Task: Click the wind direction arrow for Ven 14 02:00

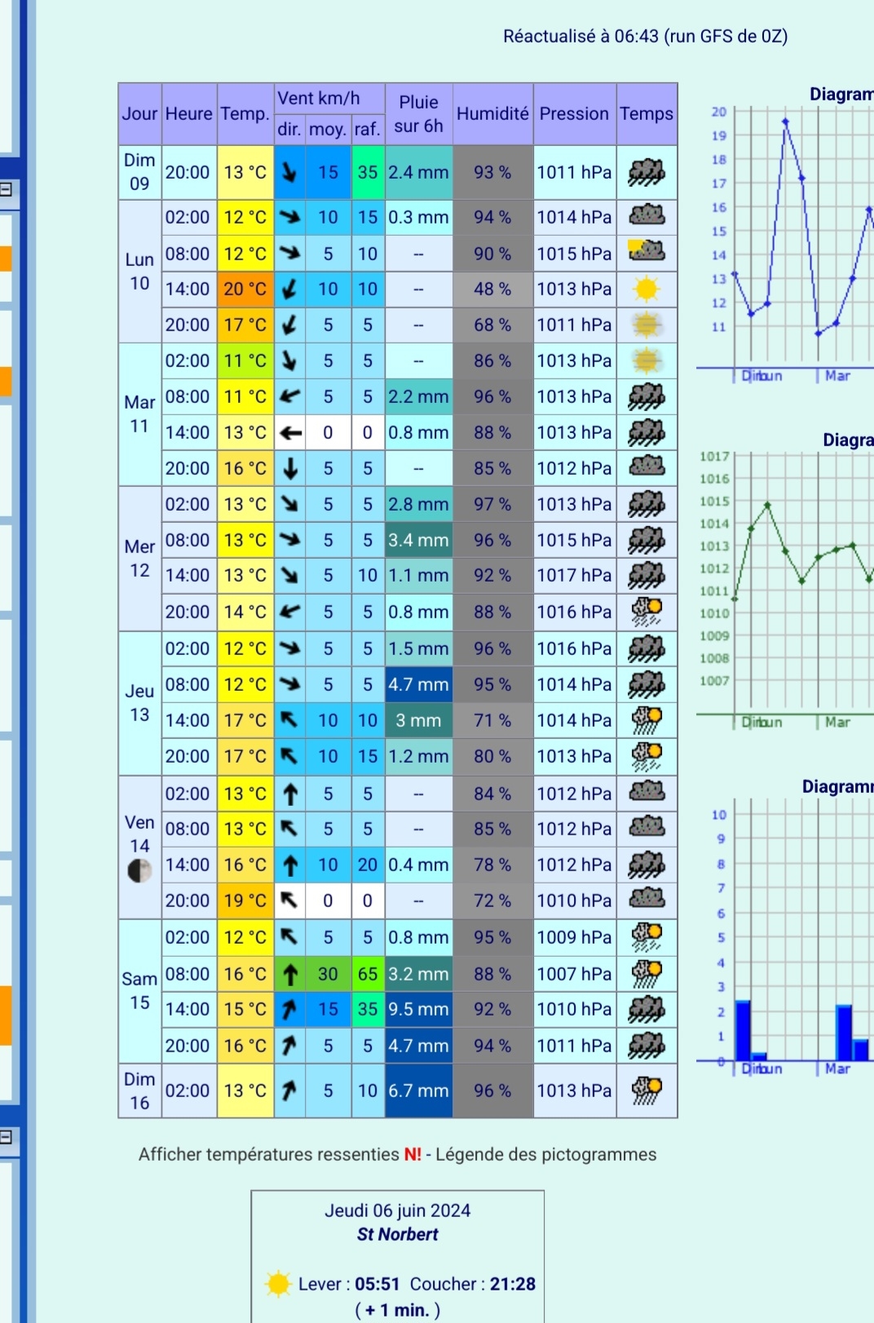Action: tap(290, 794)
